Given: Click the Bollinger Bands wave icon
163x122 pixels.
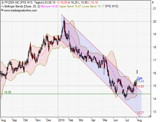Looking at the screenshot, I should pos(3,7).
